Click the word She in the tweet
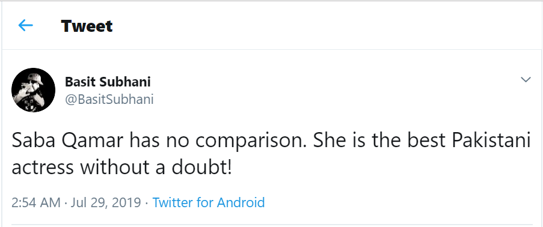Screen dimensions: 543x227 tap(330, 141)
